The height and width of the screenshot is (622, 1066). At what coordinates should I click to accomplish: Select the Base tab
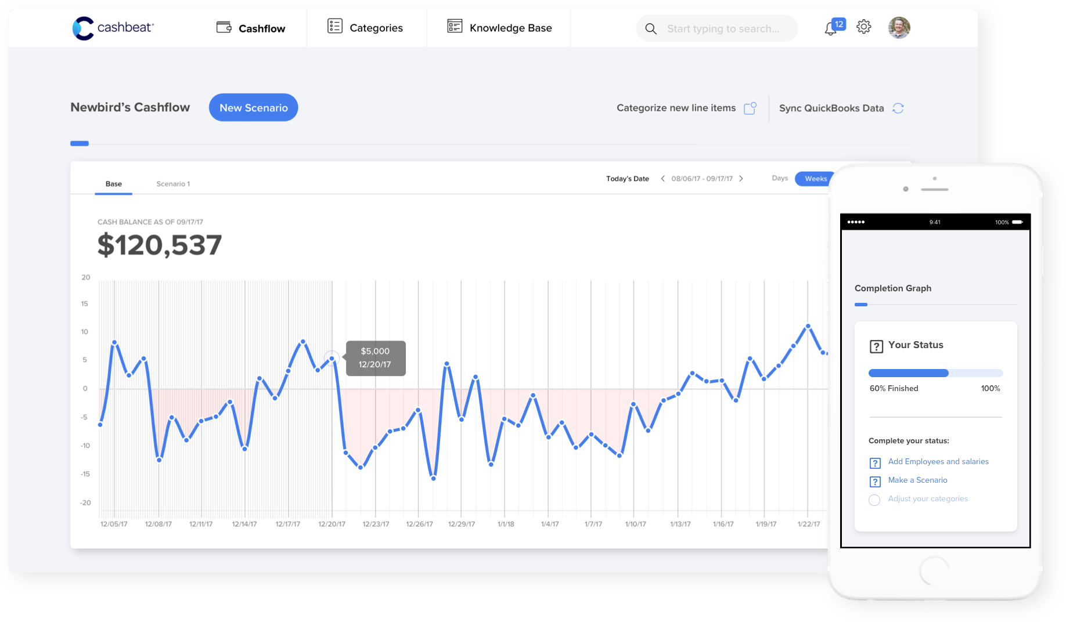pyautogui.click(x=114, y=184)
